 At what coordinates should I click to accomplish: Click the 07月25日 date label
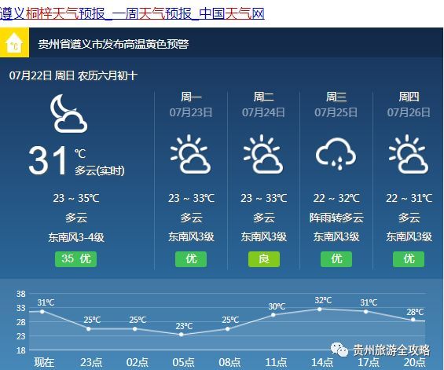336,112
